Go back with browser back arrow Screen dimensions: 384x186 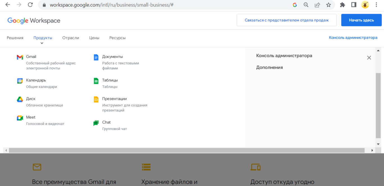tap(8, 5)
